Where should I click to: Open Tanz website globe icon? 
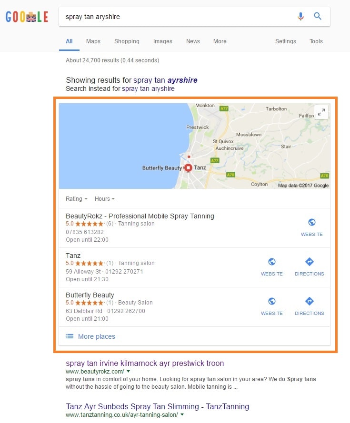coord(272,262)
